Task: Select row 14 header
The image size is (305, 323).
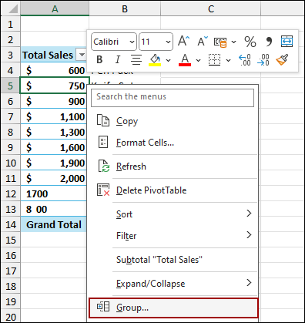Action: tap(11, 224)
